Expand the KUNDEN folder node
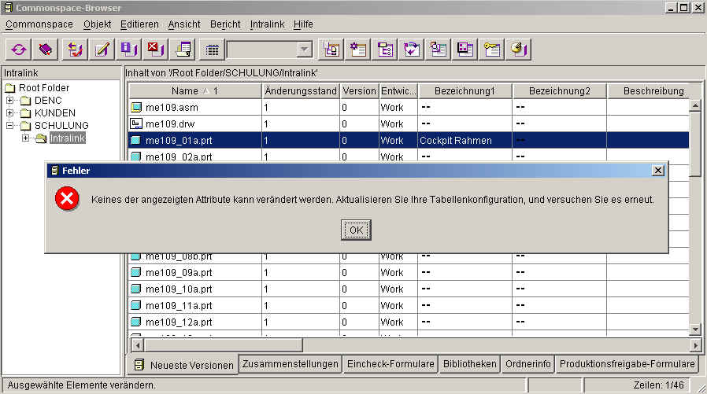707x394 pixels. (x=9, y=112)
